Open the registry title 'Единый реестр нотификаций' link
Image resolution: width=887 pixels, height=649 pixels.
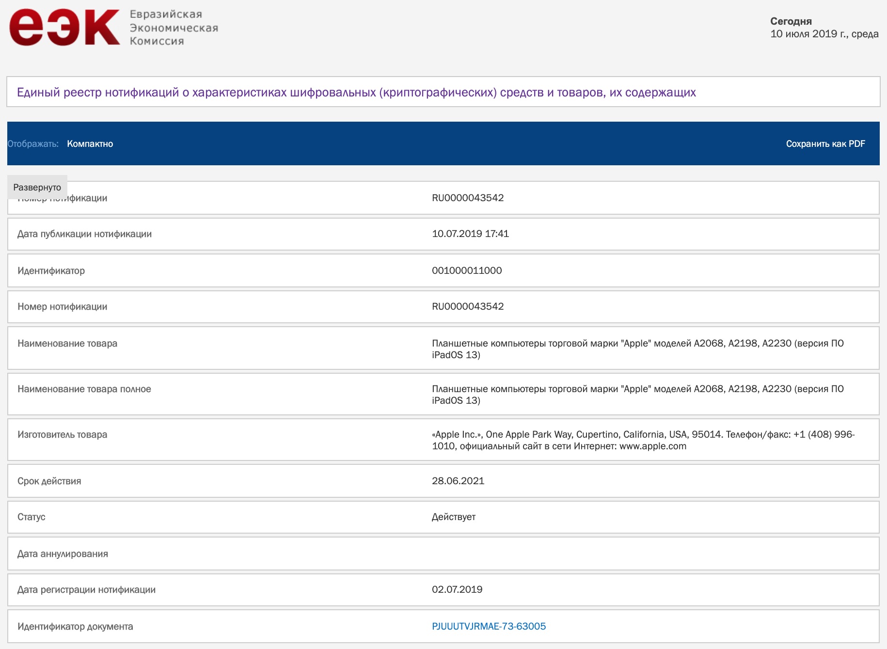(356, 92)
